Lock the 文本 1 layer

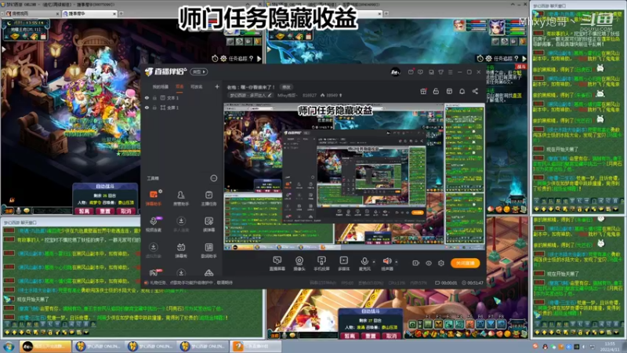pyautogui.click(x=154, y=97)
